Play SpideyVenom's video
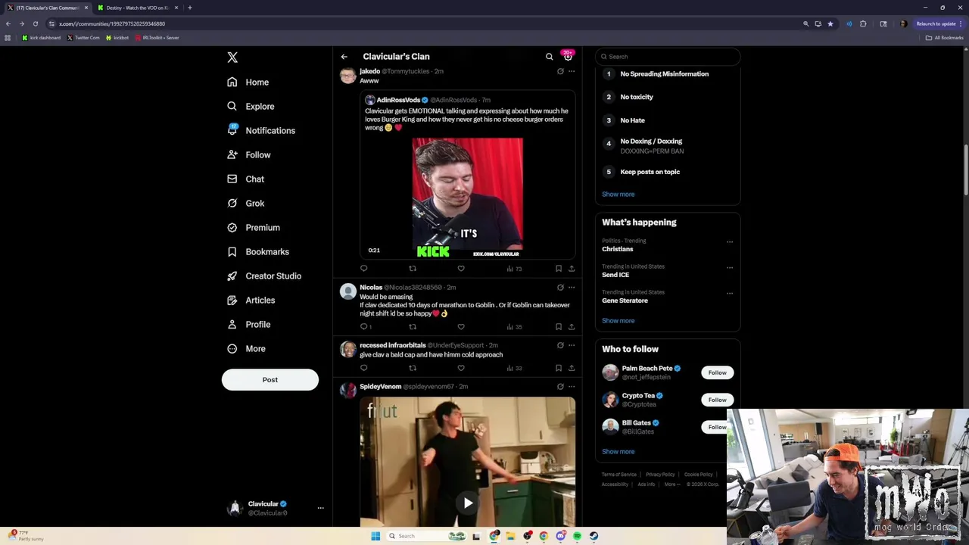Viewport: 969px width, 545px height. (468, 503)
